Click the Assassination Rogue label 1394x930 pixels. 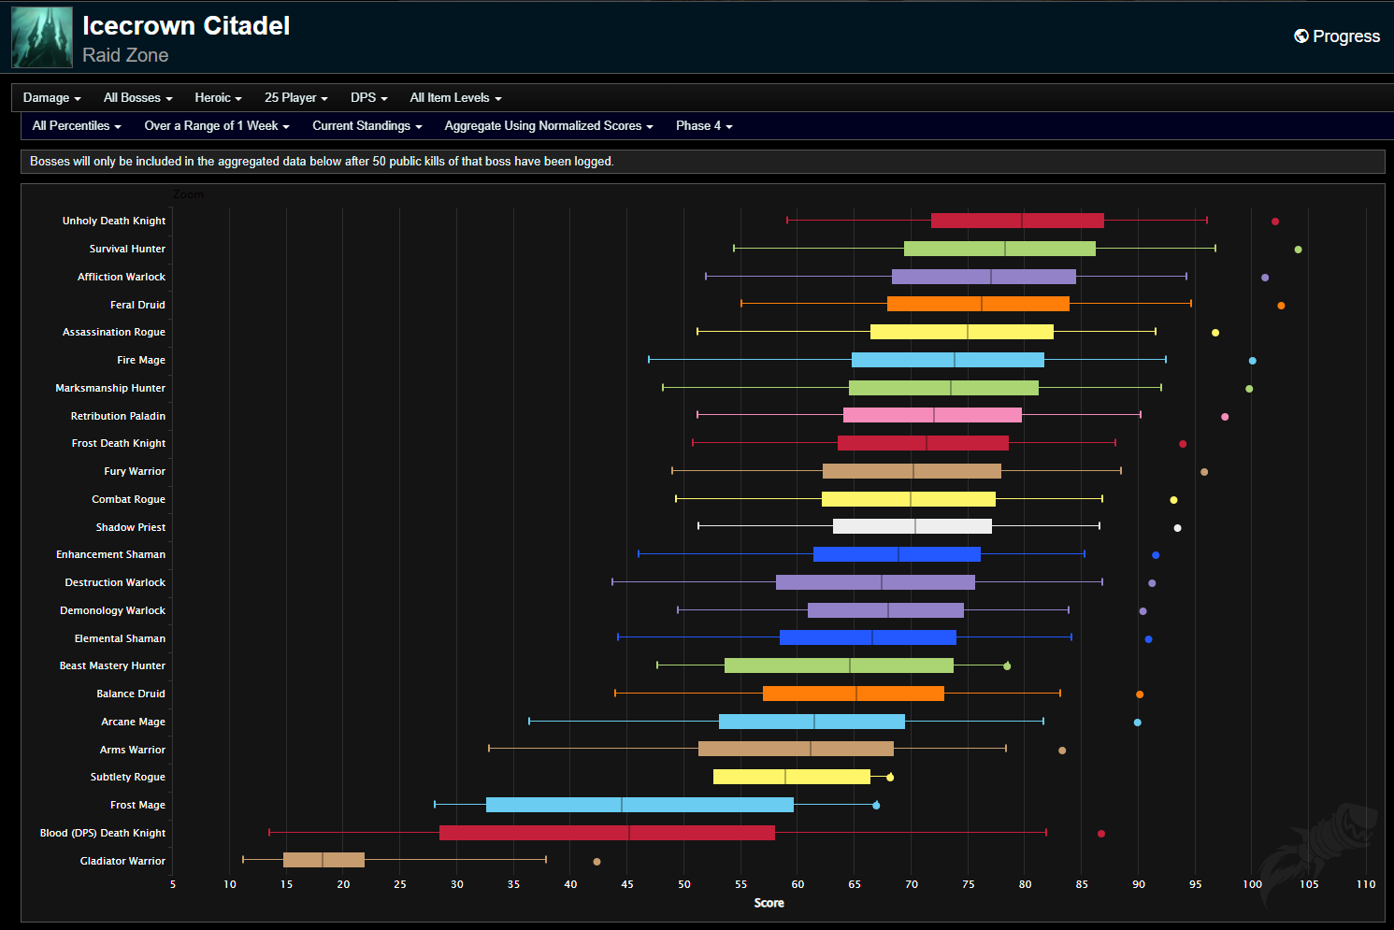(114, 333)
